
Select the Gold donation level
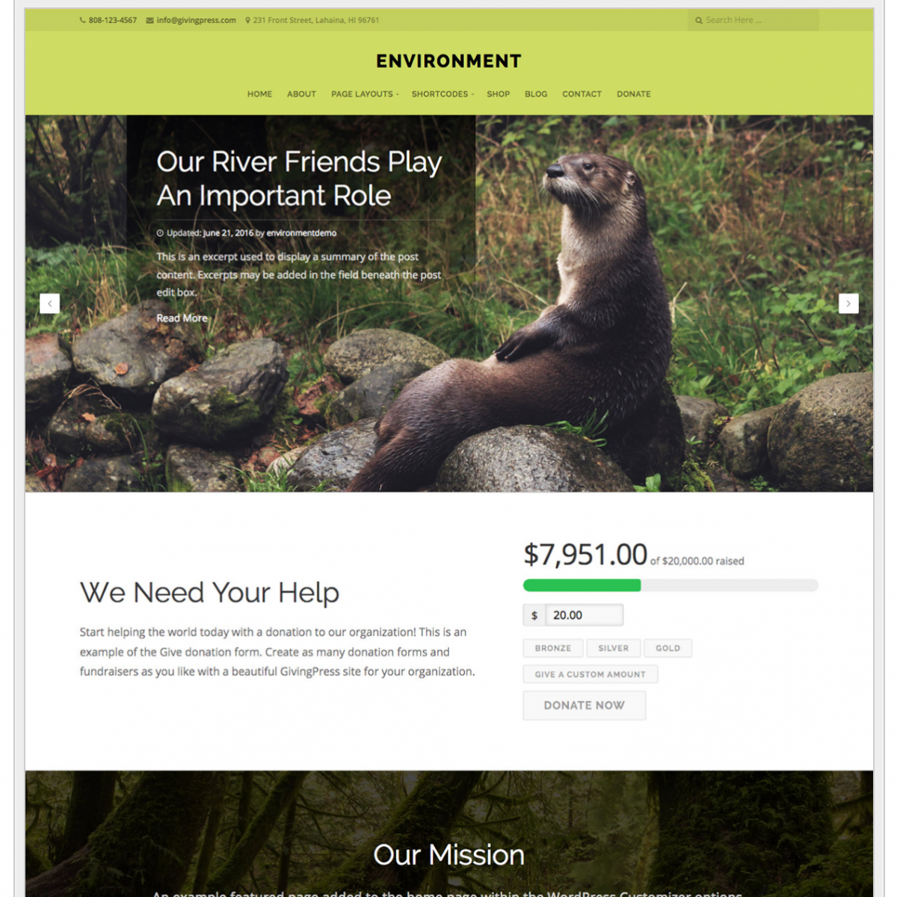(668, 648)
